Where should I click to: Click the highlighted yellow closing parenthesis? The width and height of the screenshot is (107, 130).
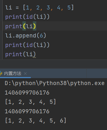(35, 26)
